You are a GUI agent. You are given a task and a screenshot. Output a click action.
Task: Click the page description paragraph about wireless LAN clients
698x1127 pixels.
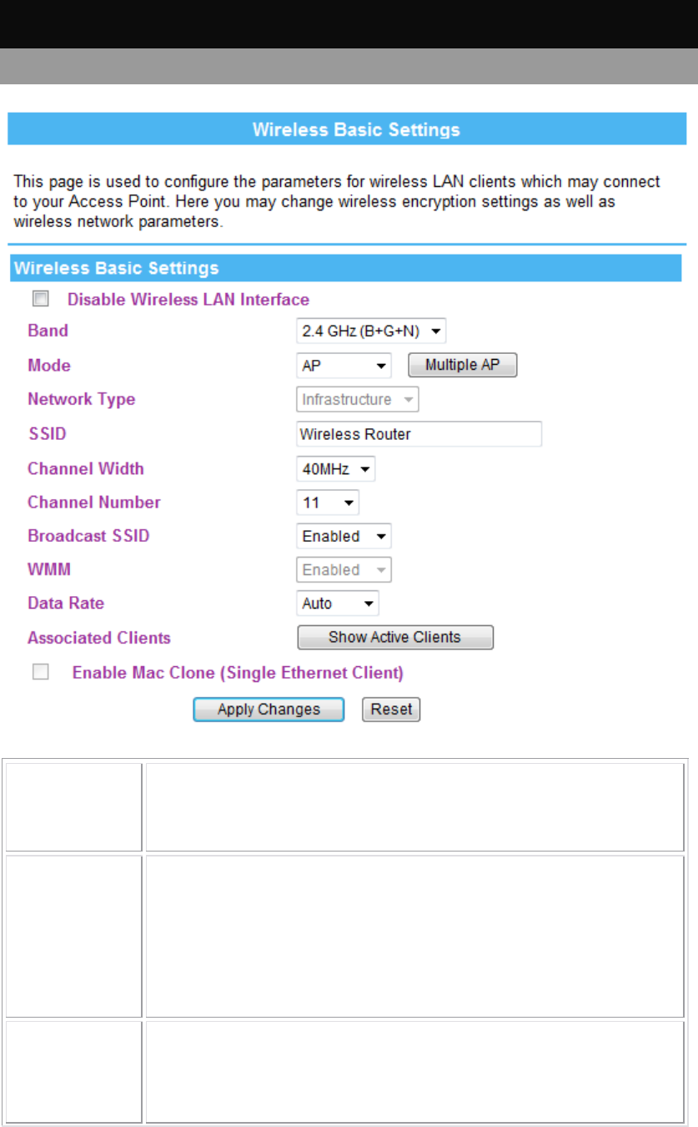(x=337, y=202)
